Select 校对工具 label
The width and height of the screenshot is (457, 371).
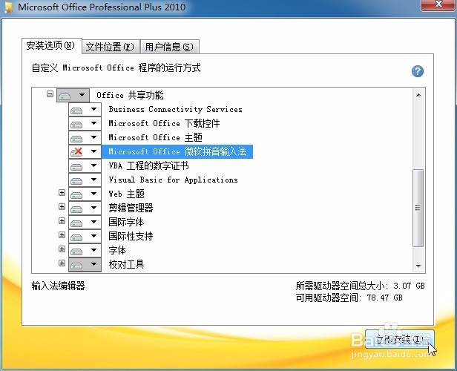click(x=126, y=264)
